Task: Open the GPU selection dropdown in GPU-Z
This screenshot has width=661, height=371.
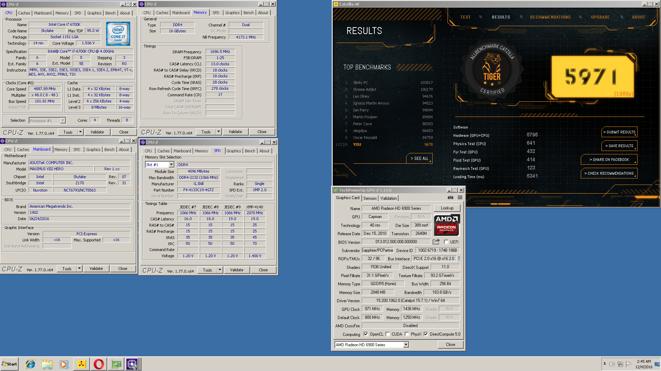Action: point(406,345)
